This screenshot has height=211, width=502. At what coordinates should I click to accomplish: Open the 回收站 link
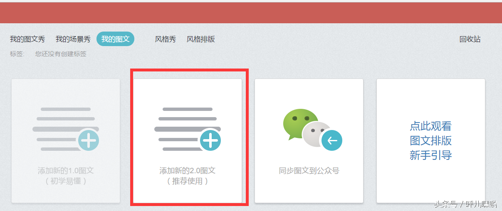coord(470,39)
